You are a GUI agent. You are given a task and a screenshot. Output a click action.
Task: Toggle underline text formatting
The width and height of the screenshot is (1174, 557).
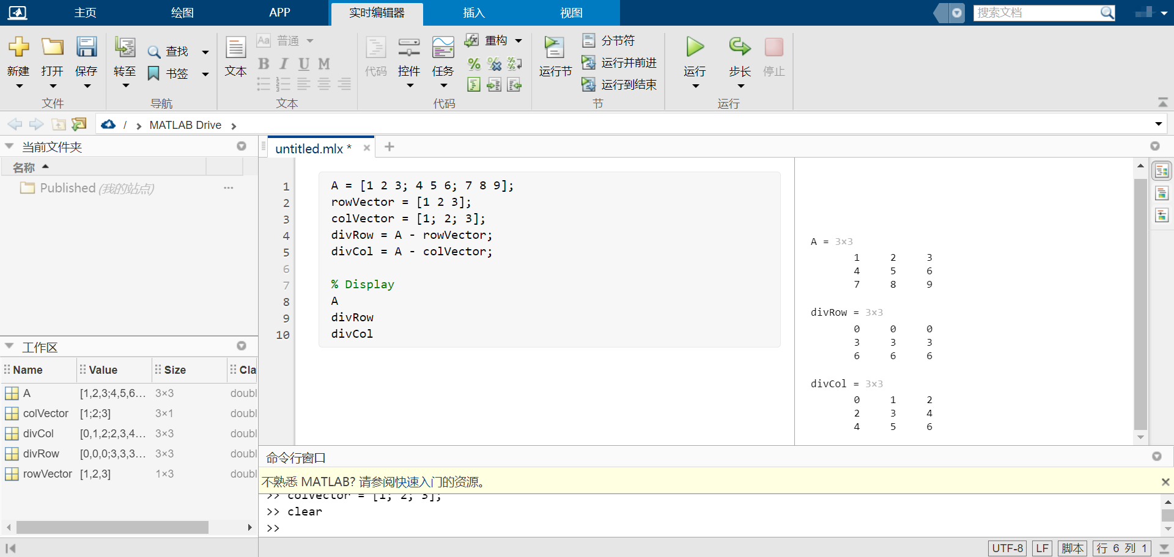coord(304,64)
